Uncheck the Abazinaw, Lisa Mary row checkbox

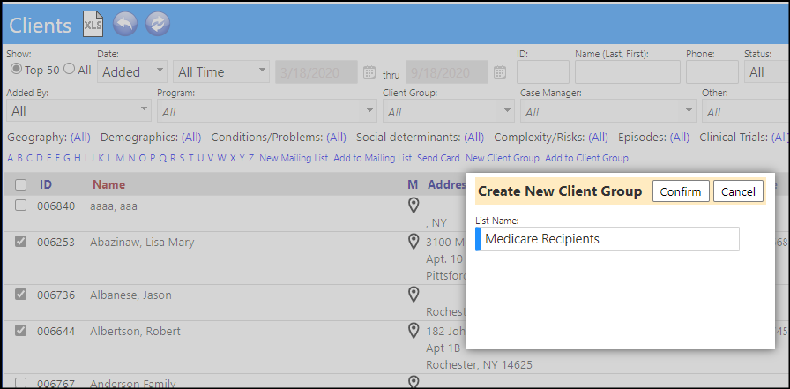(x=20, y=242)
